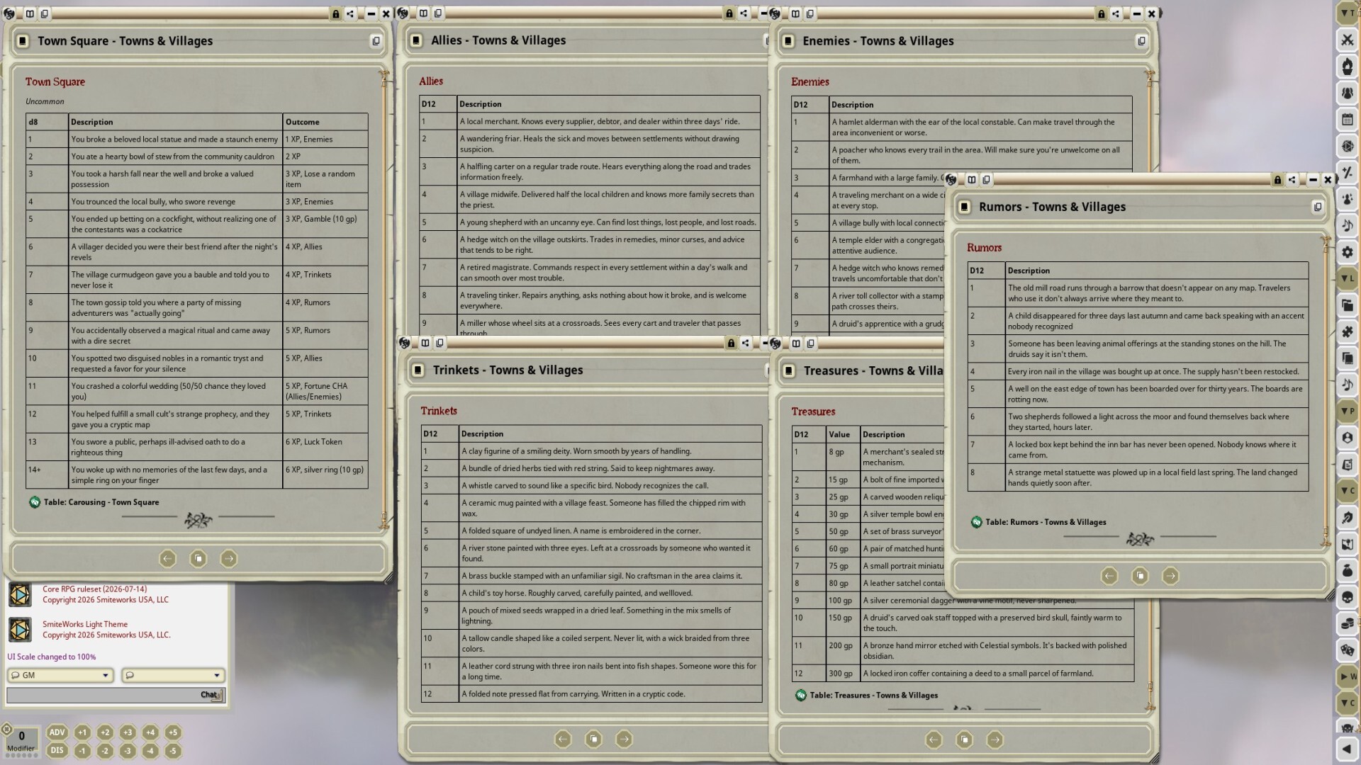This screenshot has width=1361, height=765.
Task: Open link Table: Carousing - Town Square
Action: pyautogui.click(x=101, y=502)
